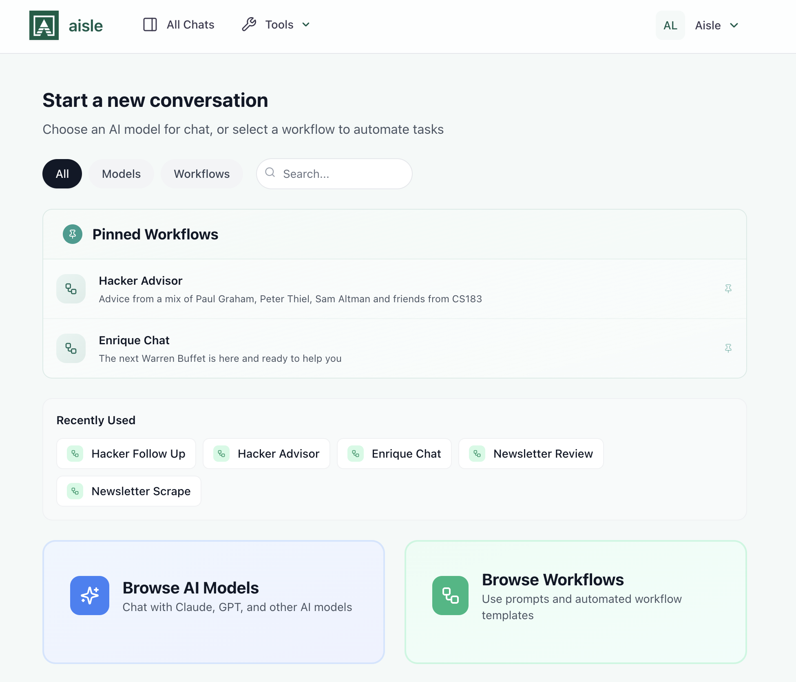Unpin the Hacker Advisor workflow
The width and height of the screenshot is (796, 682).
click(728, 288)
